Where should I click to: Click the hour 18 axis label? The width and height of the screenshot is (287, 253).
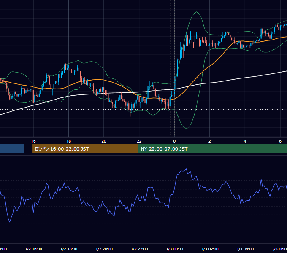(69, 141)
